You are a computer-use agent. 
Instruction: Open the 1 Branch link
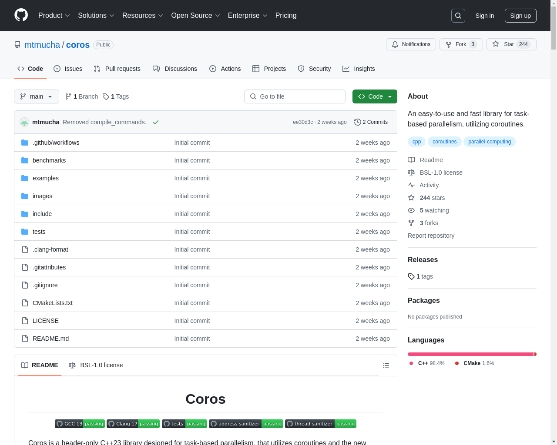pos(81,96)
